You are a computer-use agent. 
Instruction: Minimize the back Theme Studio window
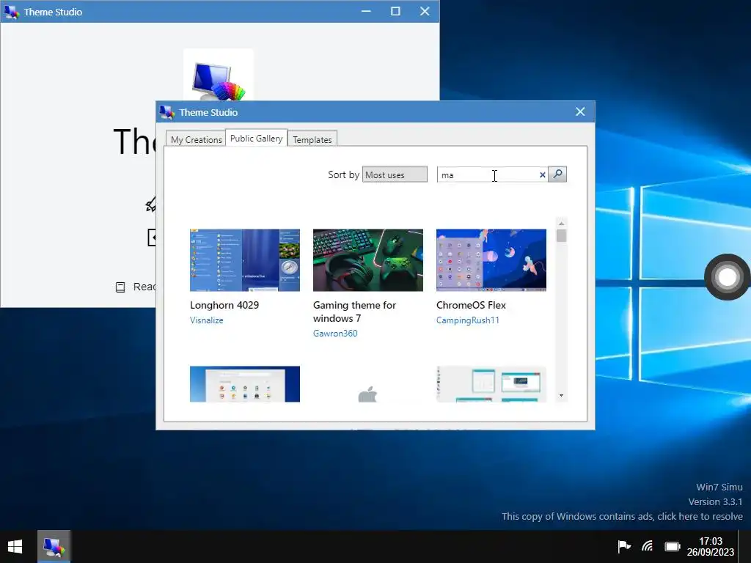366,11
